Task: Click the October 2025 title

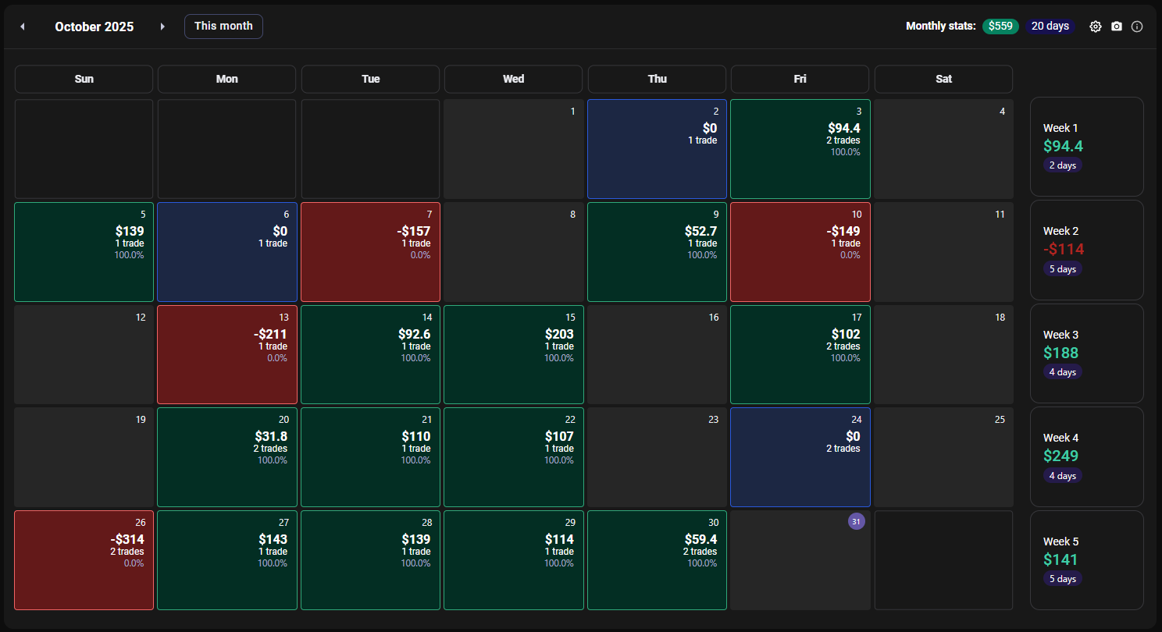Action: tap(94, 27)
